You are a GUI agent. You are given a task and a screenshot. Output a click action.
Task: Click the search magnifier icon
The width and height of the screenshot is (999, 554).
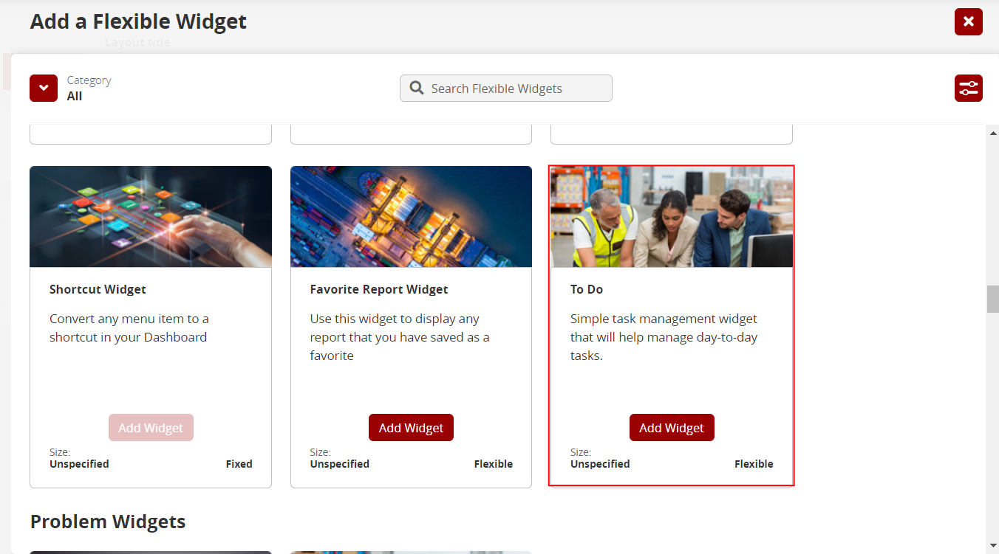pyautogui.click(x=417, y=89)
